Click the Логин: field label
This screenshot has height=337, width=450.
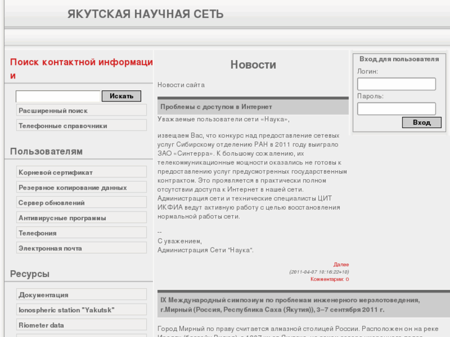pyautogui.click(x=368, y=71)
